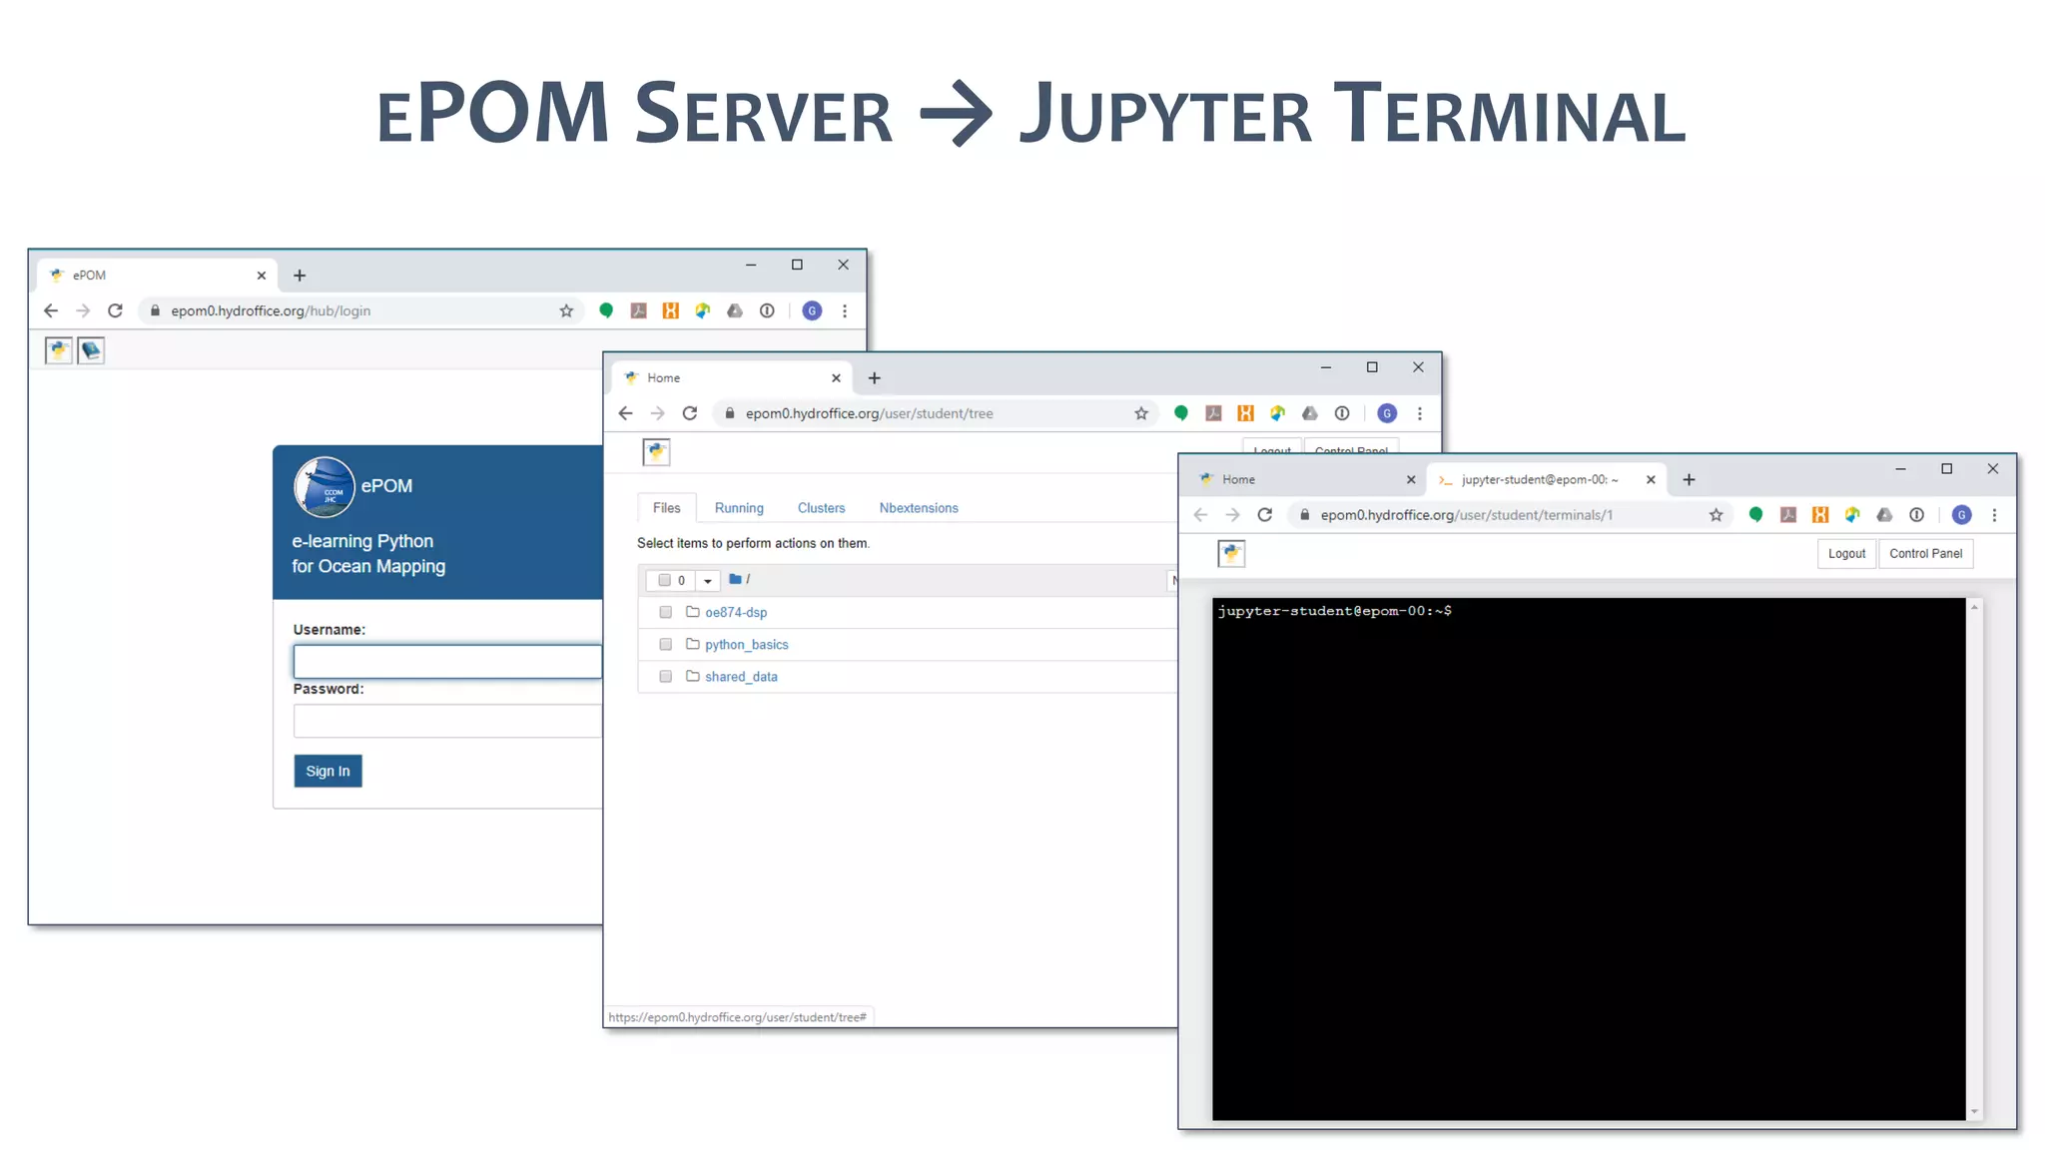2045x1150 pixels.
Task: Click second bookmark icon in login window
Action: point(91,350)
